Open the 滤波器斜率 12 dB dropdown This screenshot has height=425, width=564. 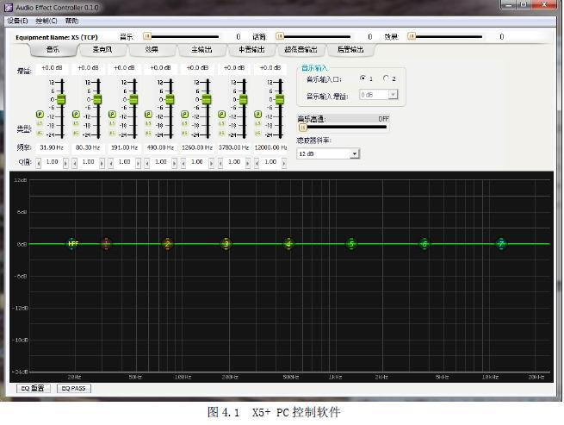(x=354, y=153)
